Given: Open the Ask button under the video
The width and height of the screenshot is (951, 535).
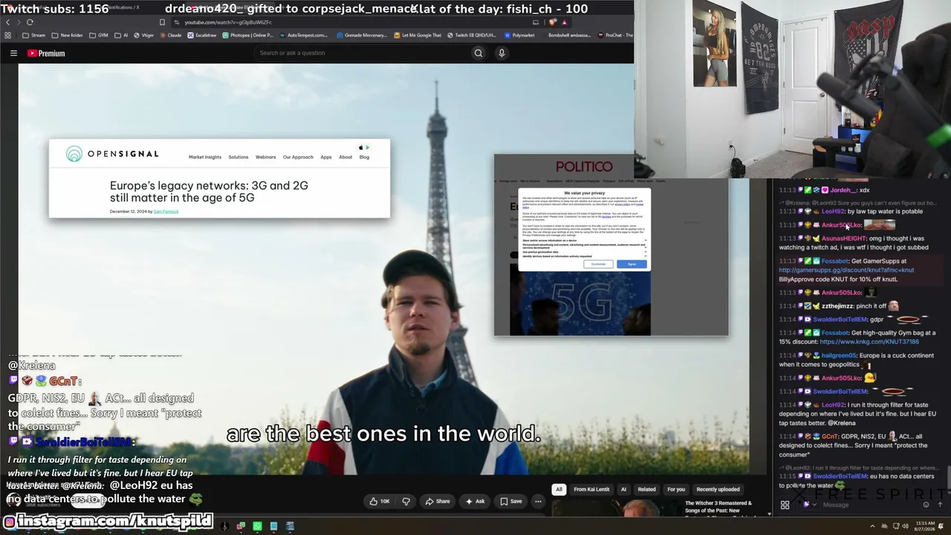Looking at the screenshot, I should click(475, 502).
